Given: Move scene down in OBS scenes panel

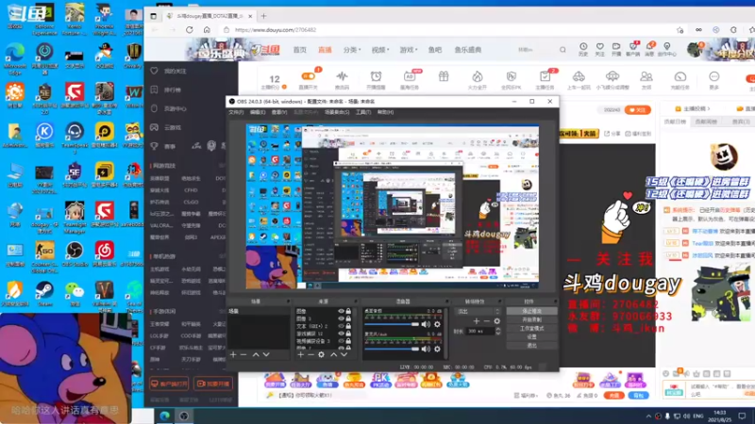Looking at the screenshot, I should click(x=266, y=355).
